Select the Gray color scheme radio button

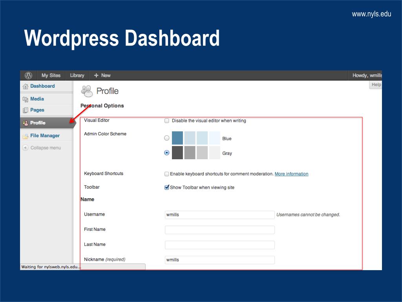[x=166, y=153]
